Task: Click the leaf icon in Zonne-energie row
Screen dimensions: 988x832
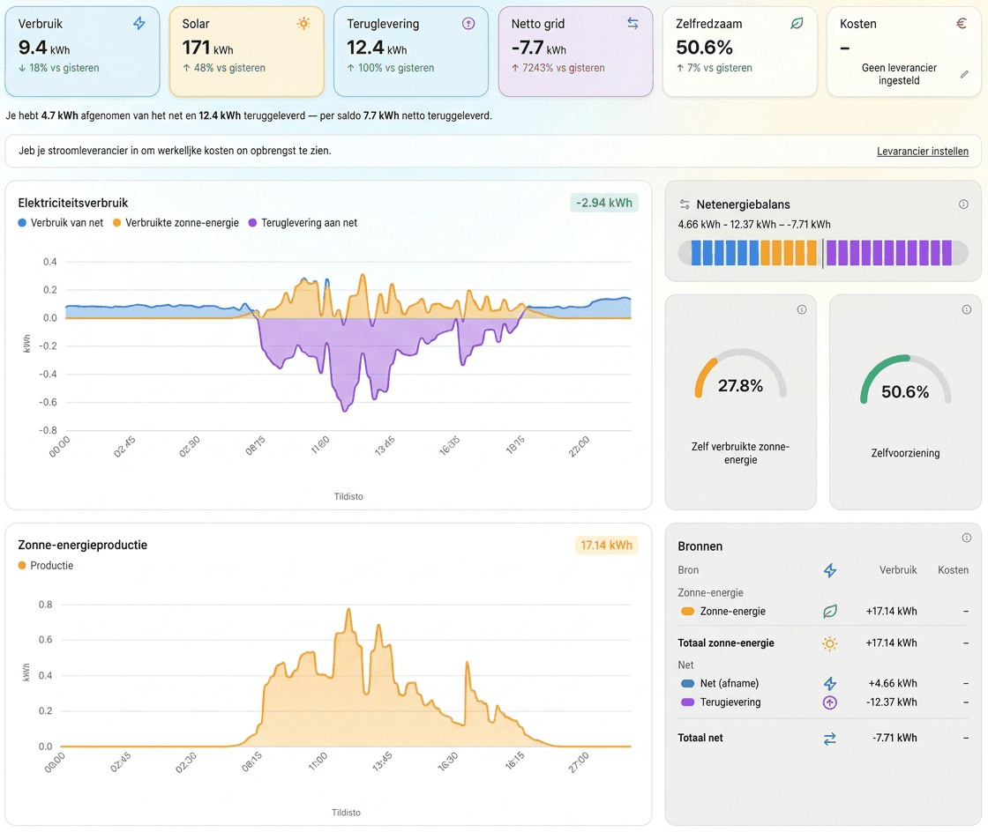Action: pyautogui.click(x=830, y=611)
